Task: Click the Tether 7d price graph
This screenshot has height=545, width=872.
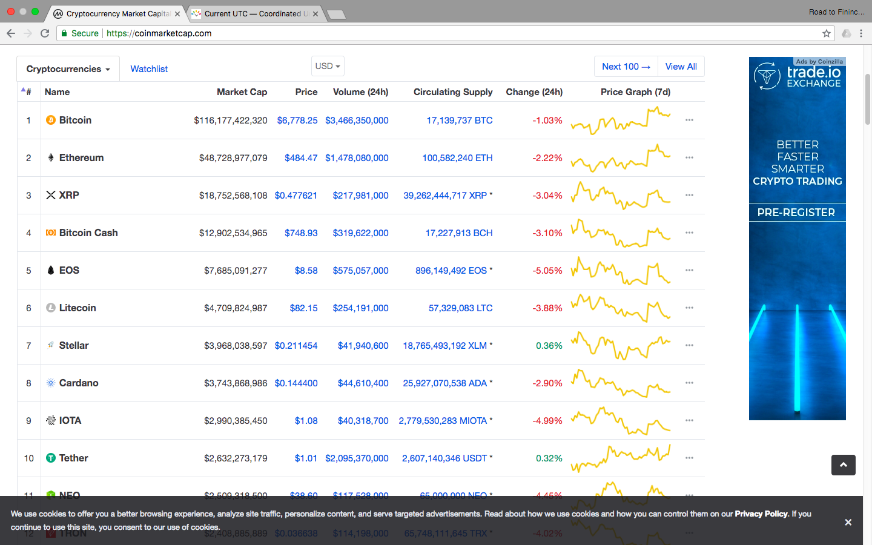Action: 621,458
